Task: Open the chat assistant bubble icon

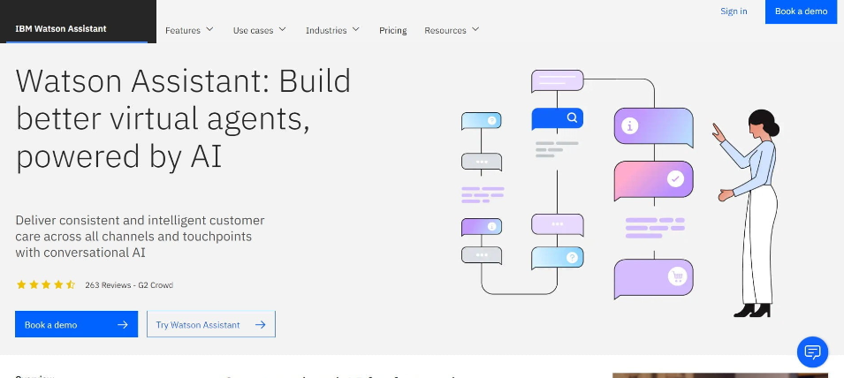Action: [x=812, y=352]
